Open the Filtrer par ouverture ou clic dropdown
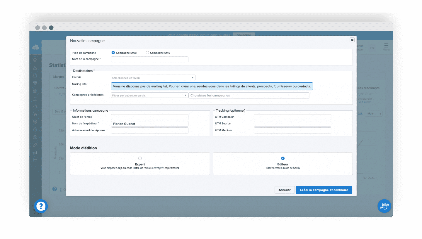This screenshot has width=422, height=239. 149,95
